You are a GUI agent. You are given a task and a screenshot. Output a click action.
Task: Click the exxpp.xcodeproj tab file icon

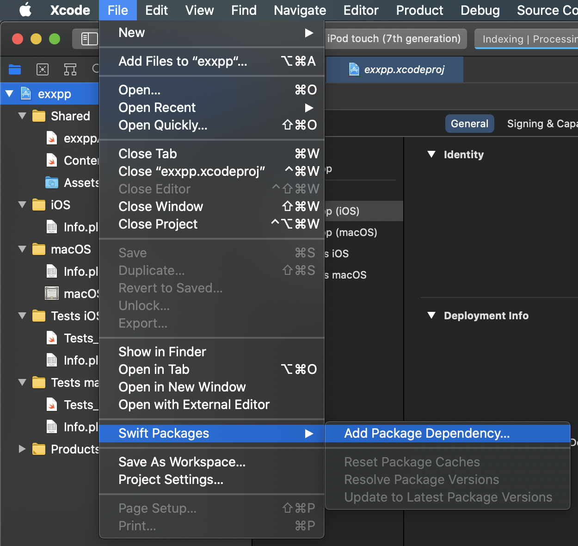point(354,69)
